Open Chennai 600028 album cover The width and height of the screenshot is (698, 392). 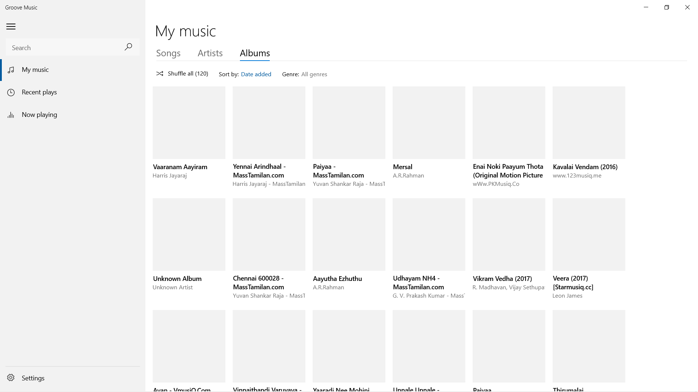click(x=269, y=234)
